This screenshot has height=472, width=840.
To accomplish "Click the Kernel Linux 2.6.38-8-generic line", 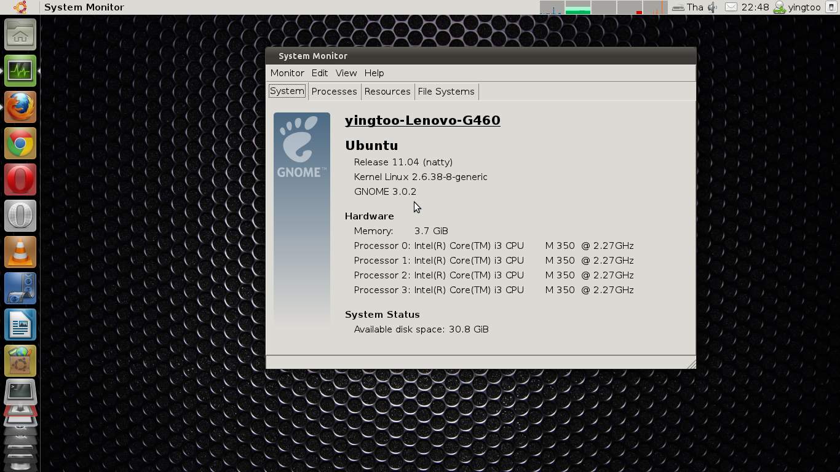I will tap(421, 177).
